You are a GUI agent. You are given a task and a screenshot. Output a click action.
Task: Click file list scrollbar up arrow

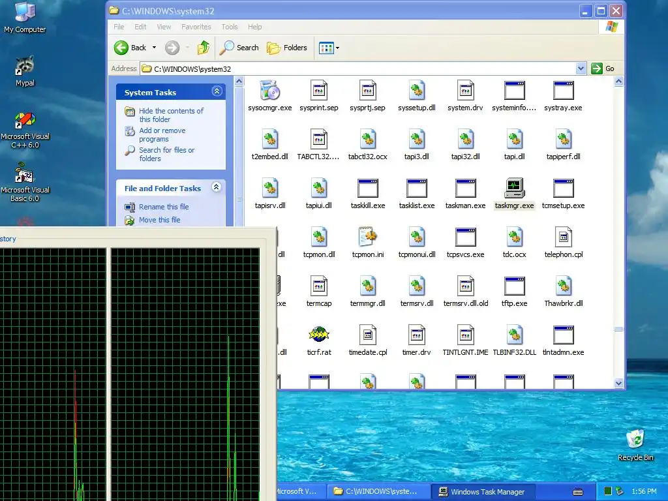tap(618, 81)
